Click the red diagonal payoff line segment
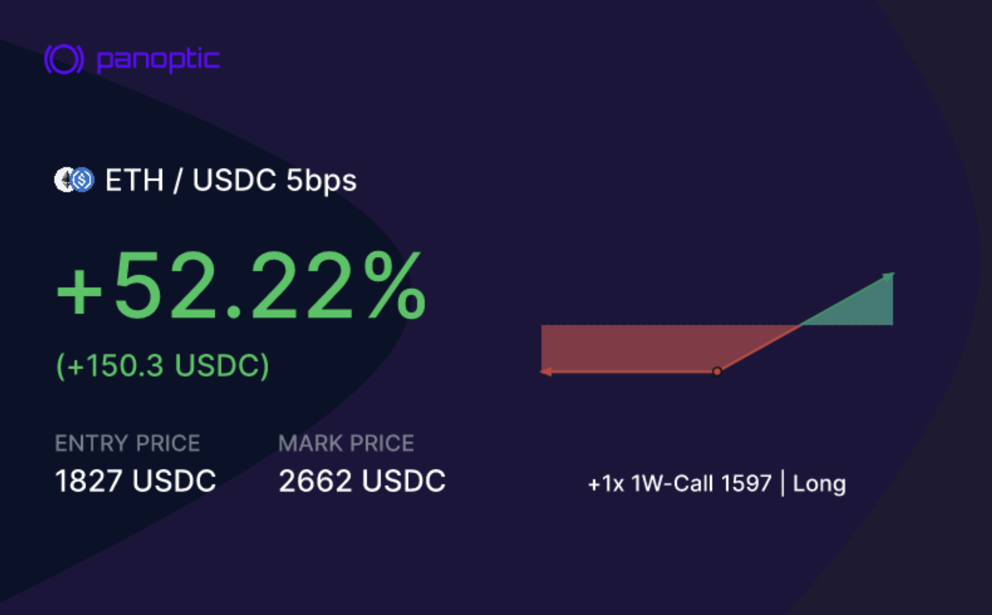992x615 pixels. tap(759, 348)
